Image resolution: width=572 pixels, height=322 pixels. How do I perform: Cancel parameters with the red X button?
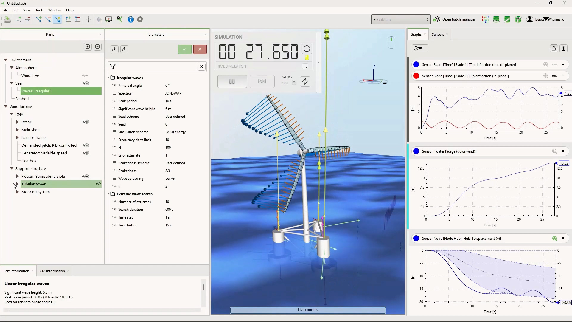tap(200, 49)
